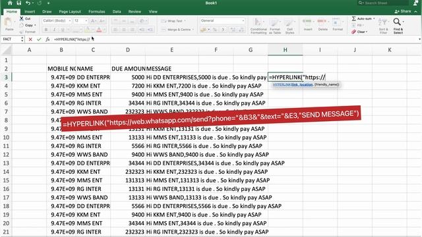
Task: Click the Undo arrow icon
Action: tap(28, 3)
